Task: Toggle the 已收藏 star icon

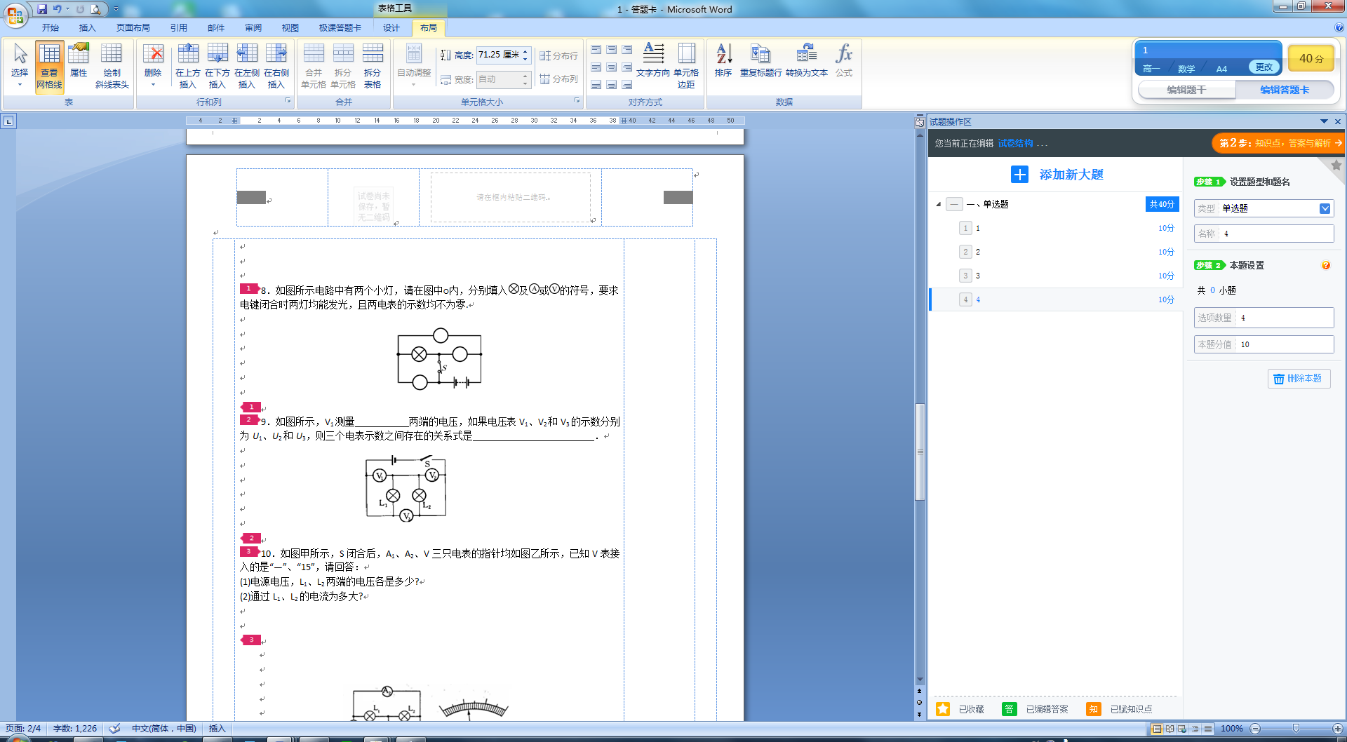Action: [943, 709]
